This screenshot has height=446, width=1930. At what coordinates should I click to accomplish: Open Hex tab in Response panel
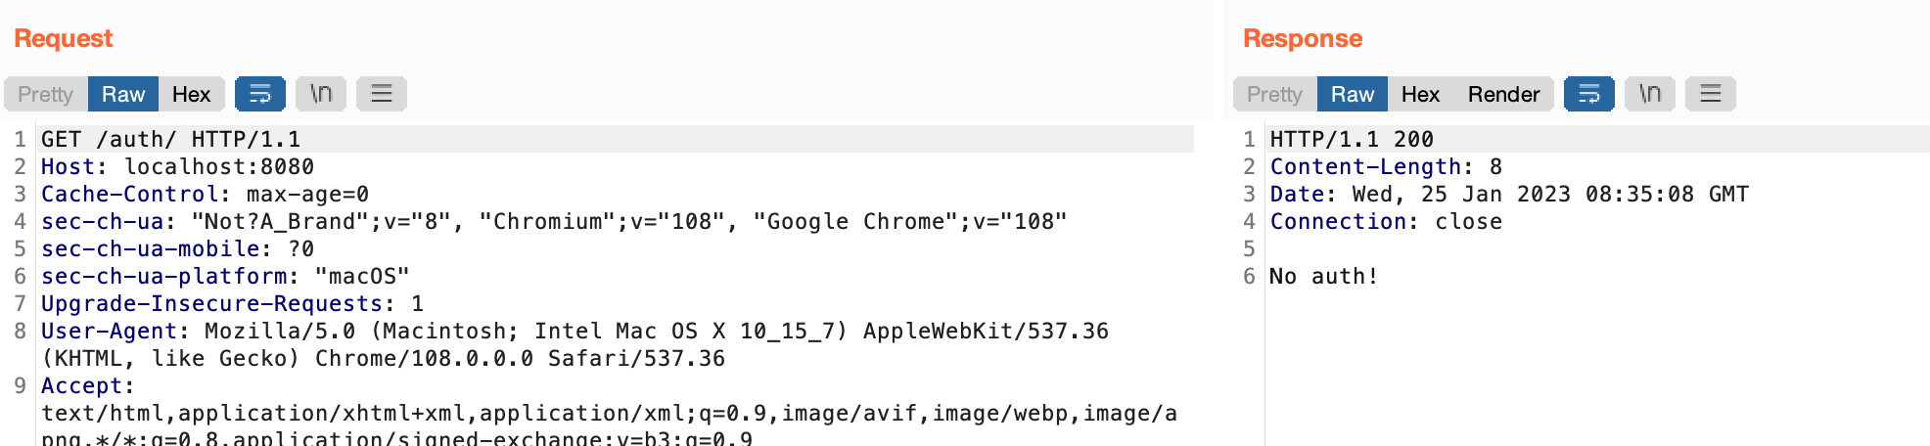coord(1420,94)
